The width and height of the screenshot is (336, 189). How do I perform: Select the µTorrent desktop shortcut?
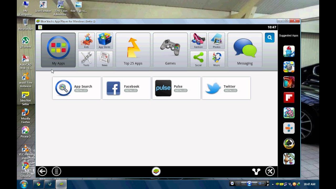25,43
